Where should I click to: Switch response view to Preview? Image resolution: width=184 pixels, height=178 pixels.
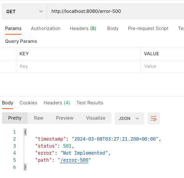coord(65,118)
